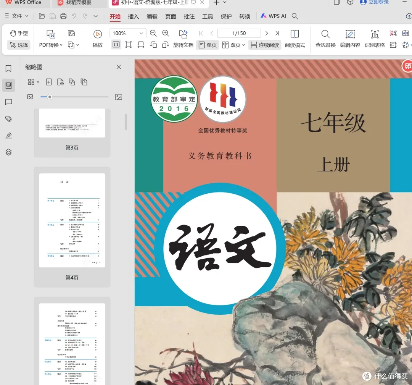412x385 pixels.
Task: Click the open folder icon
Action: pyautogui.click(x=42, y=16)
